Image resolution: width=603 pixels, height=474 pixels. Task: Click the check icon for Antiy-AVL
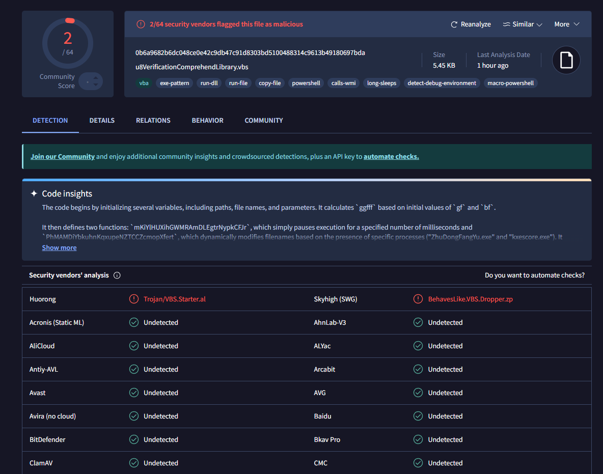[x=134, y=370]
